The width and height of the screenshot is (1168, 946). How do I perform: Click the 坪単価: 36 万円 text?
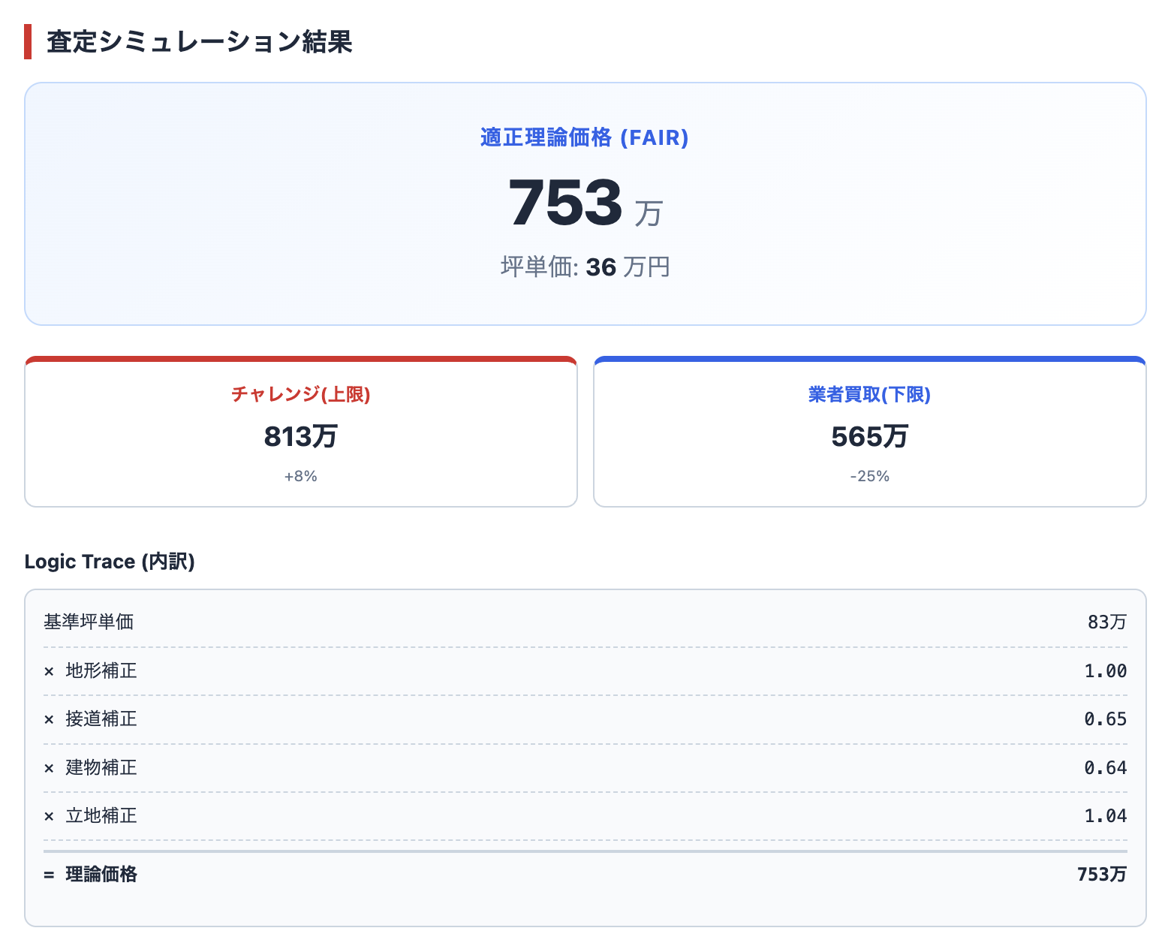(x=584, y=267)
